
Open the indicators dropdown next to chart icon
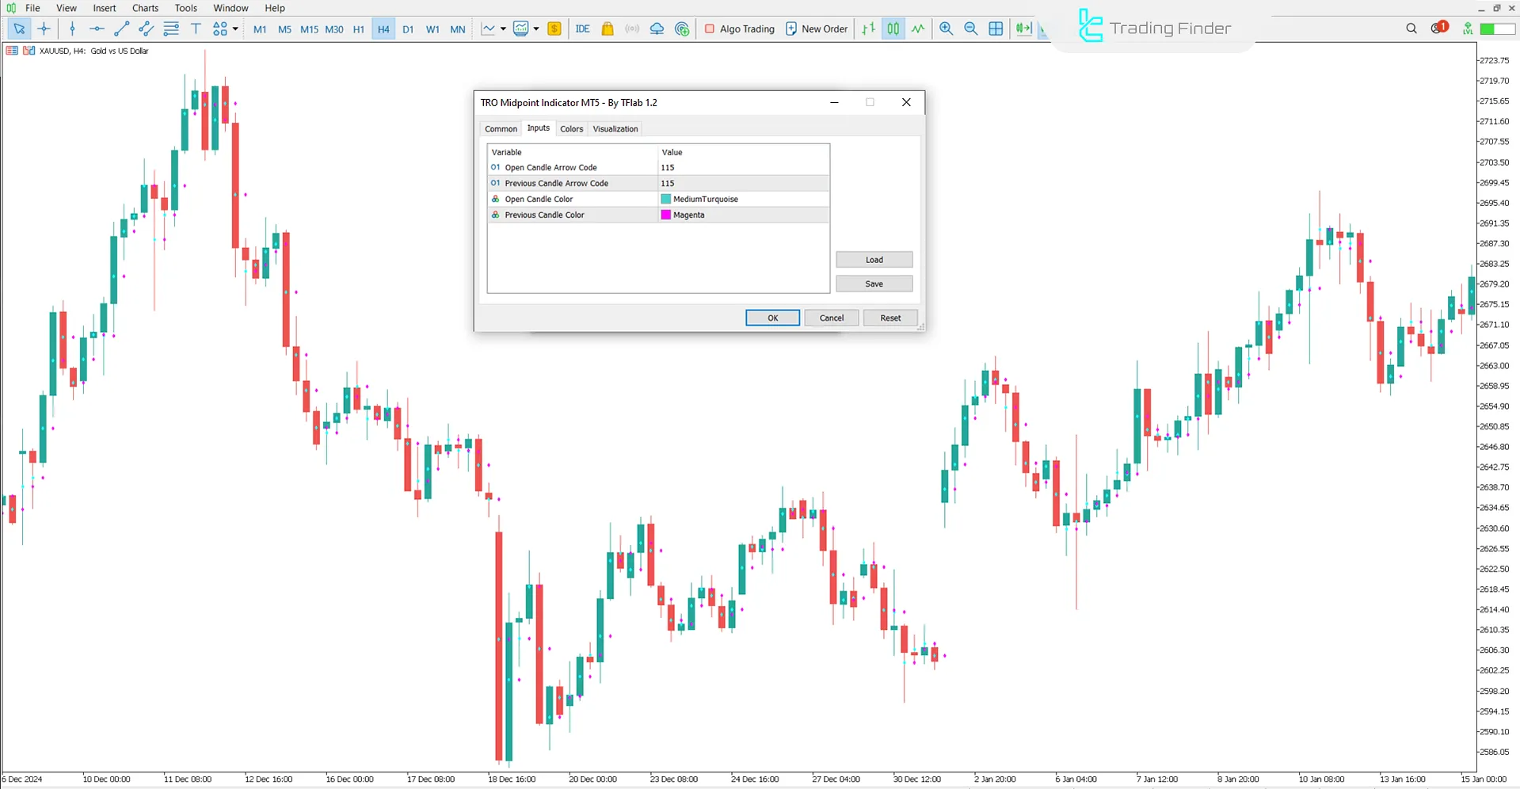tap(536, 29)
